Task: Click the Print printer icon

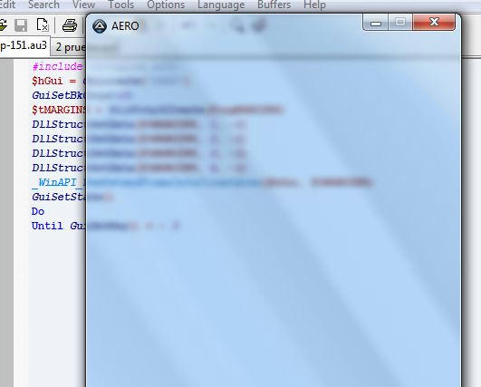Action: pos(70,25)
